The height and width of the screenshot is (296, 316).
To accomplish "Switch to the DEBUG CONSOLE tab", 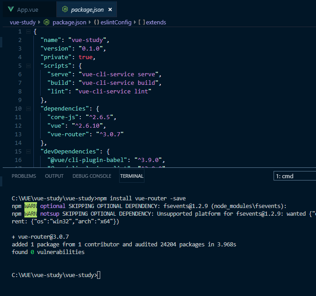I will coord(92,176).
